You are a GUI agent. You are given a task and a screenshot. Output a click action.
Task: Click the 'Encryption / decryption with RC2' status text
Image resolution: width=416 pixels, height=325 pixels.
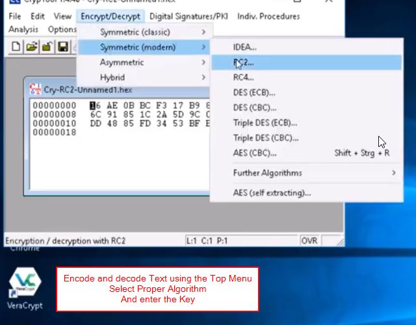[x=65, y=241]
